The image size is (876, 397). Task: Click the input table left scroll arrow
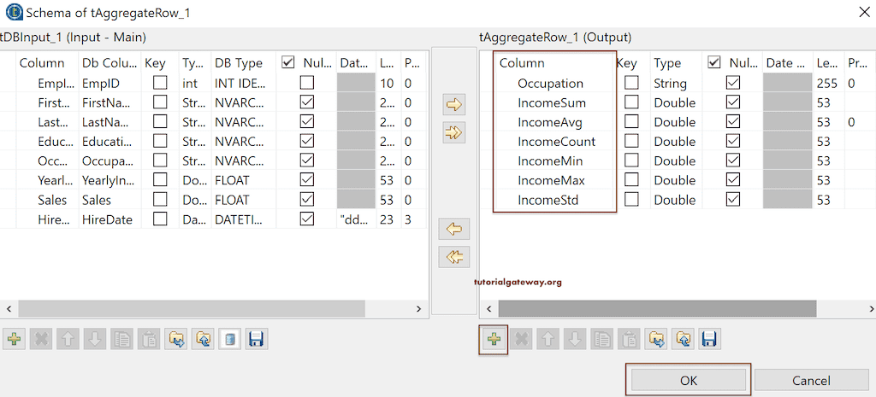pyautogui.click(x=9, y=308)
